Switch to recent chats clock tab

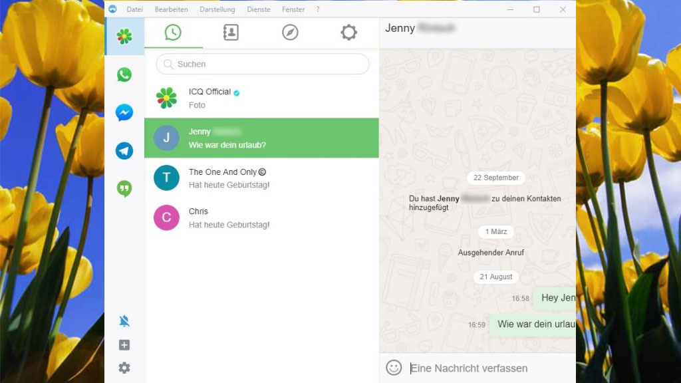tap(173, 33)
